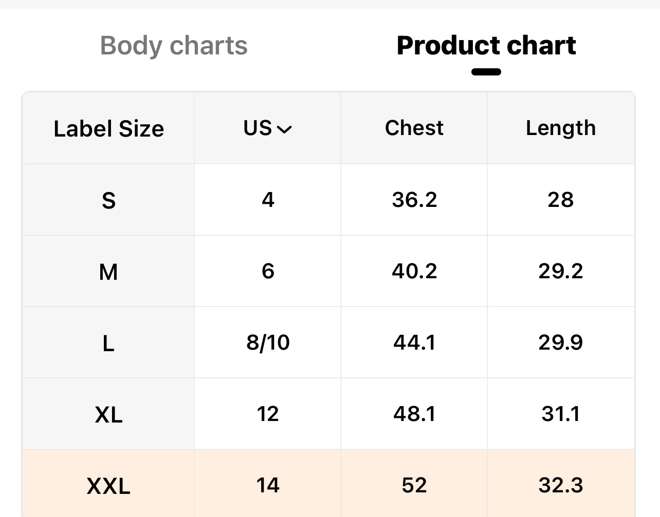Select the highlighted XXL size row
Image resolution: width=660 pixels, height=517 pixels.
pyautogui.click(x=108, y=485)
